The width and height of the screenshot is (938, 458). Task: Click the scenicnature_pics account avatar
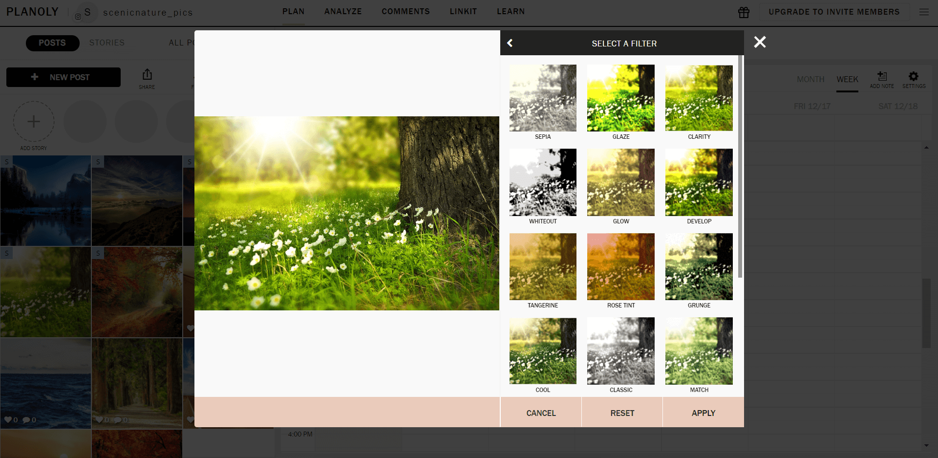tap(87, 12)
